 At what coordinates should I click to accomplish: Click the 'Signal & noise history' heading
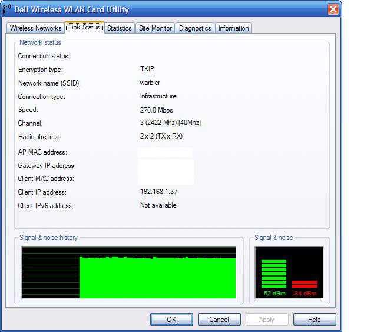pyautogui.click(x=48, y=238)
